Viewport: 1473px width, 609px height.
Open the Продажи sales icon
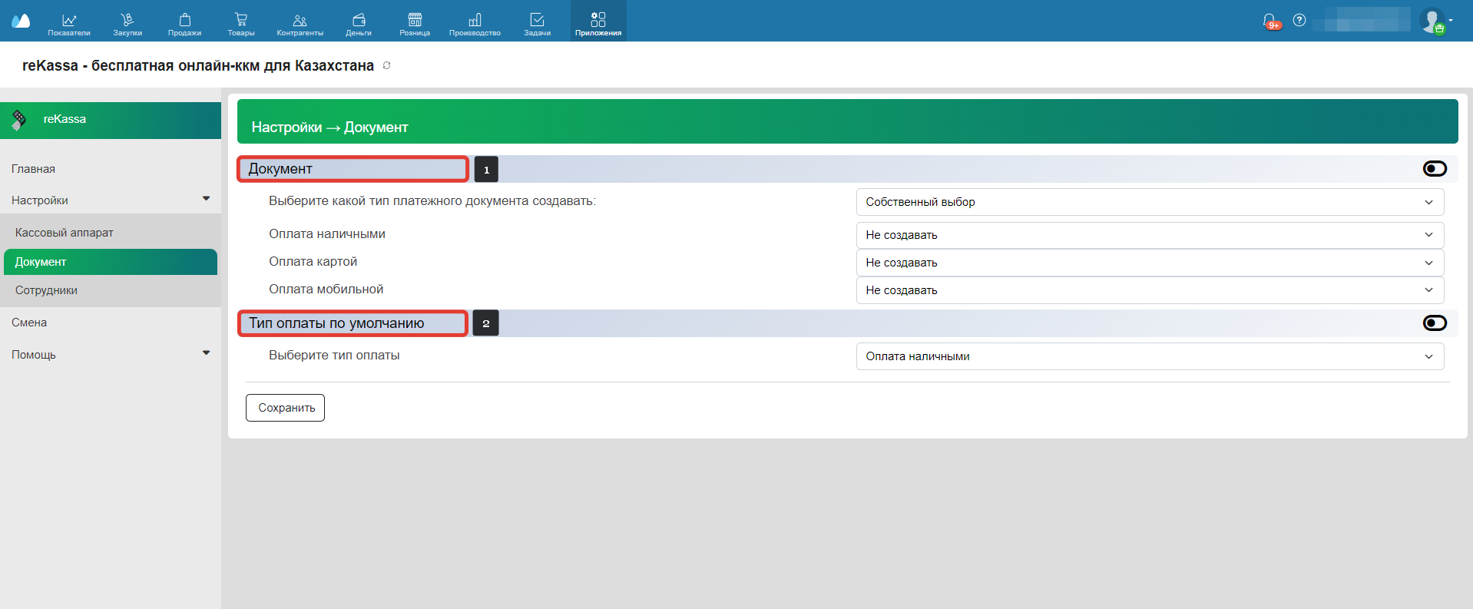coord(184,22)
